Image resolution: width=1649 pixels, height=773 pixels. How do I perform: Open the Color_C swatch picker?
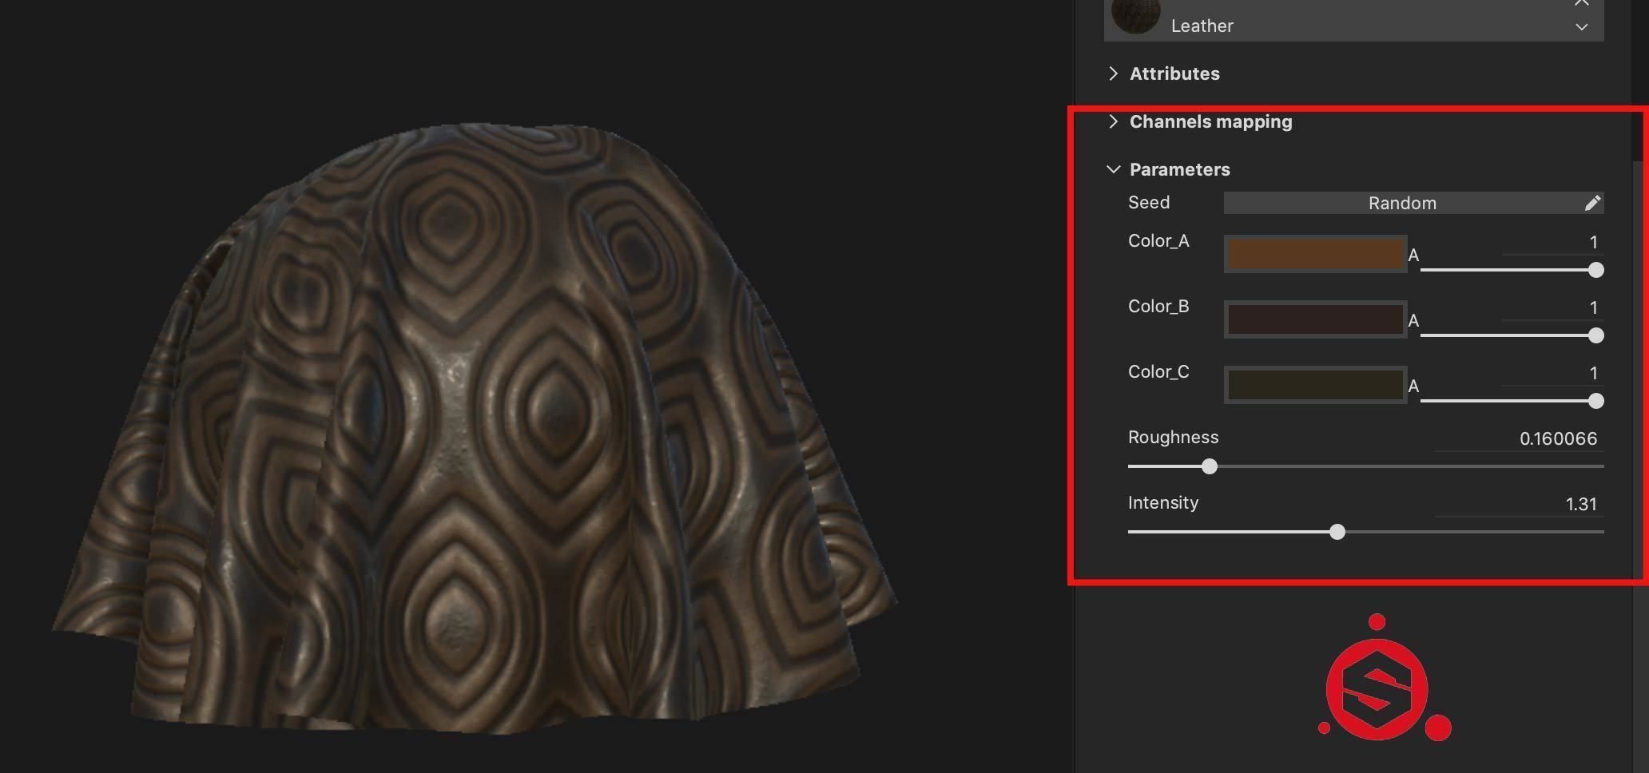1315,385
